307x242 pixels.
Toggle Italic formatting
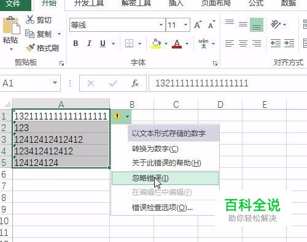[x=89, y=43]
